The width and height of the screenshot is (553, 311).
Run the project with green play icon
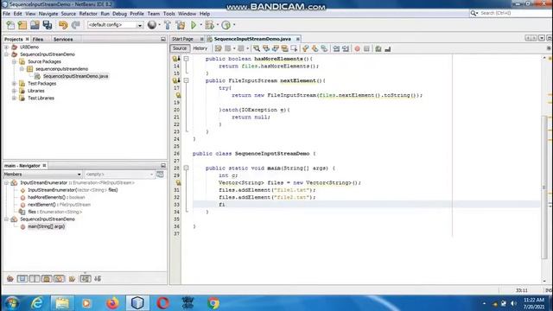194,25
